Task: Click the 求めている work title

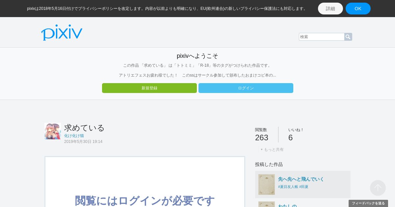Action: (84, 128)
